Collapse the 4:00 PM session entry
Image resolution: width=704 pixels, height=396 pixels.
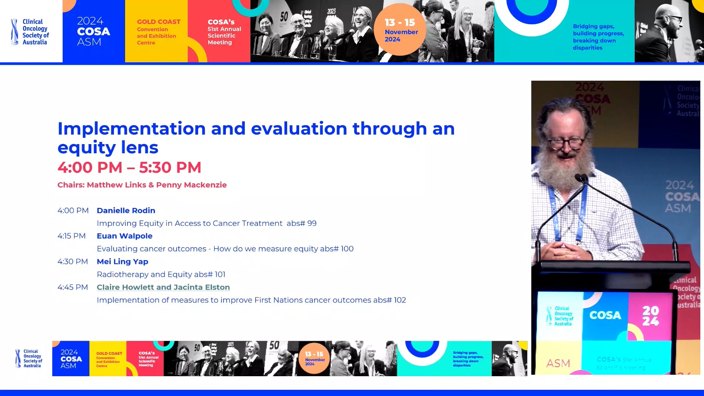pyautogui.click(x=73, y=210)
